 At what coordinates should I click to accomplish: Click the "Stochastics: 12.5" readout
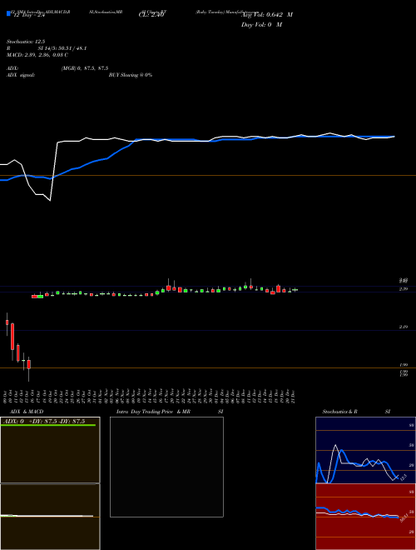click(26, 42)
